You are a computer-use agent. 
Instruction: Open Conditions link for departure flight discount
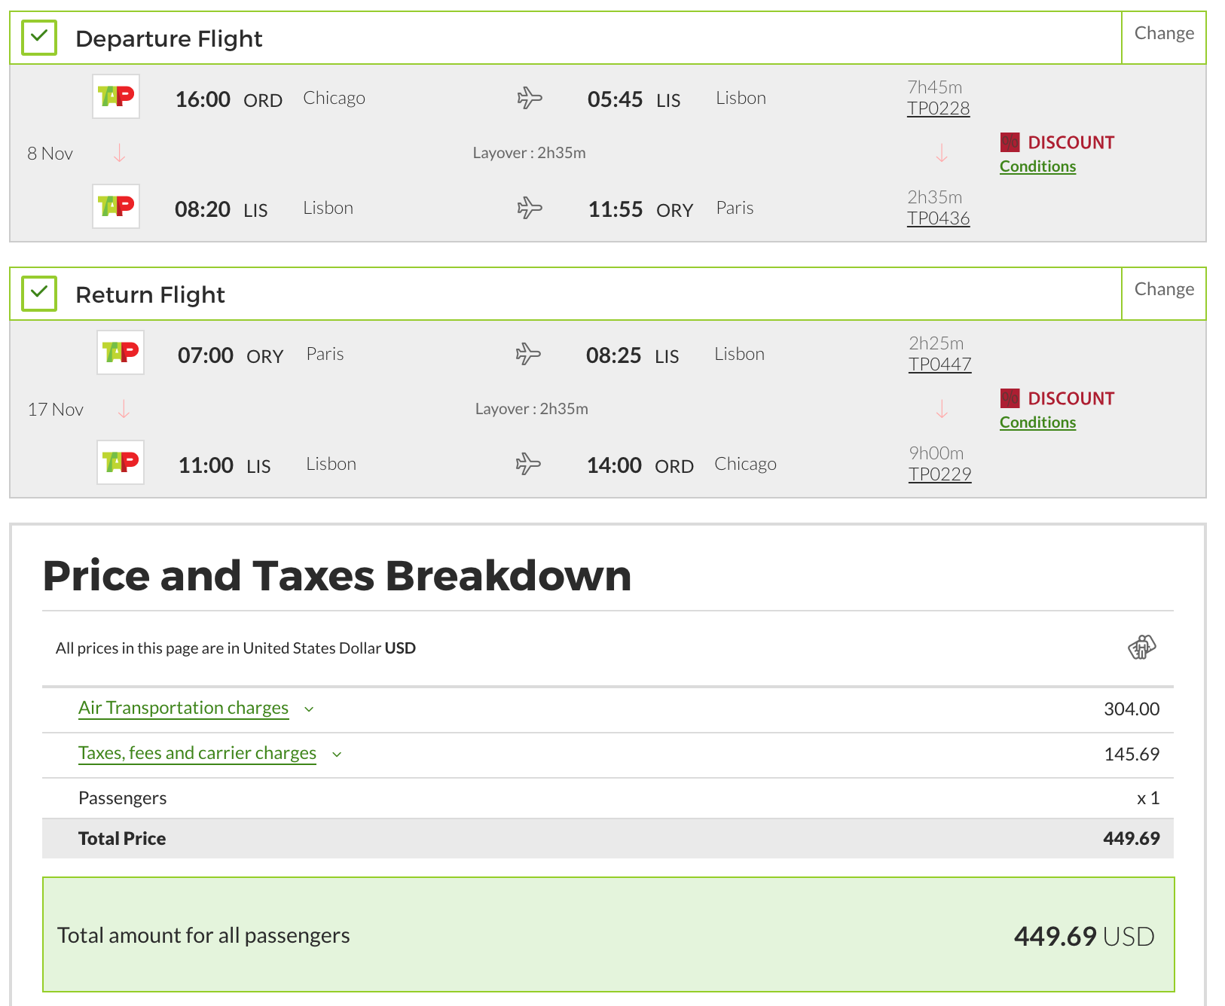click(x=1037, y=166)
